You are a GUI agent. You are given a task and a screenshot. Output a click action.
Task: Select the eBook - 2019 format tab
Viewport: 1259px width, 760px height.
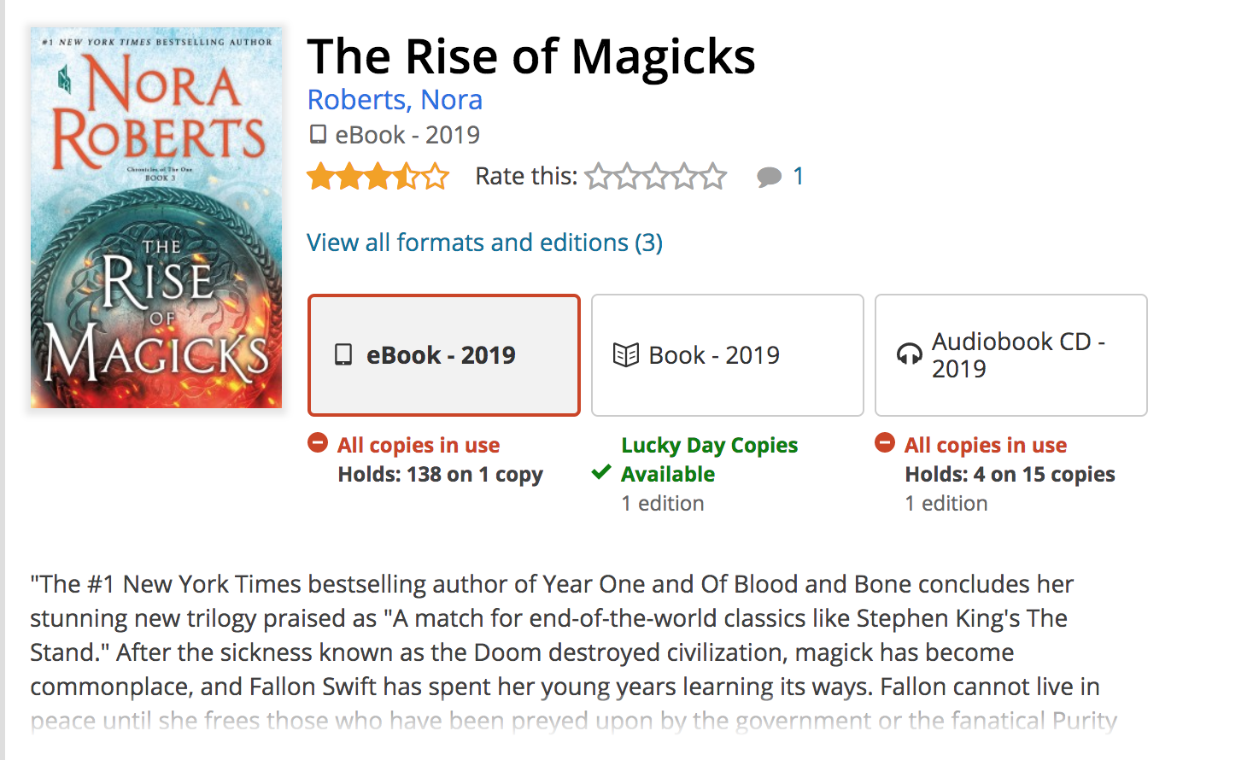click(x=444, y=355)
